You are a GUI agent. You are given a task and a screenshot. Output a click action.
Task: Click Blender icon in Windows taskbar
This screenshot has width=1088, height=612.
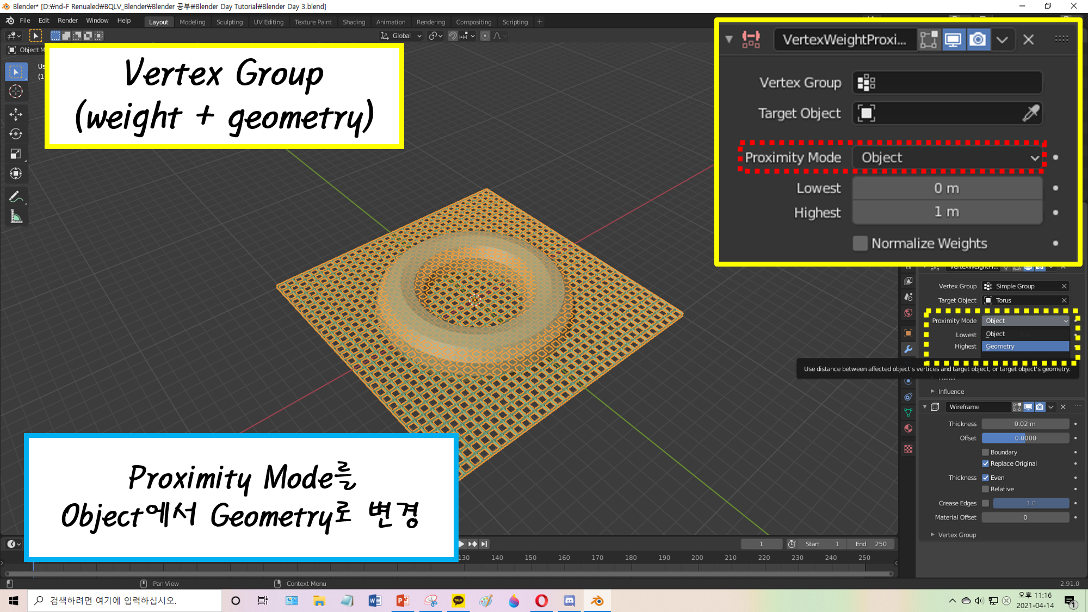pos(597,601)
